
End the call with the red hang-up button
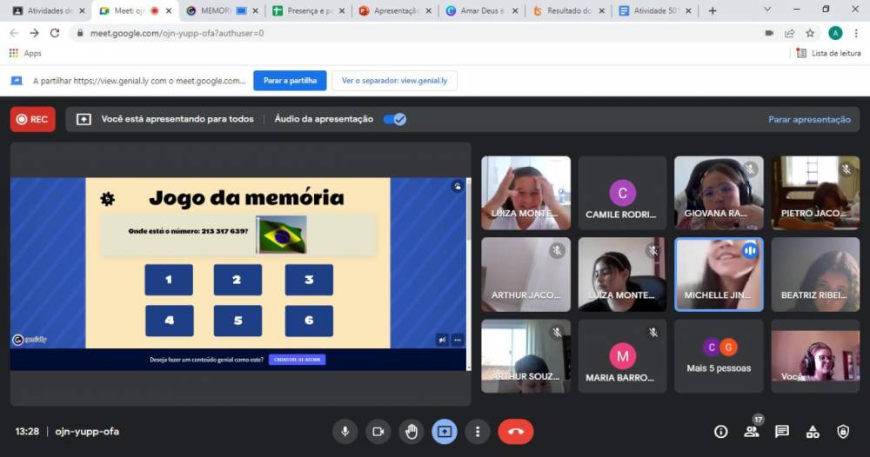coord(515,432)
